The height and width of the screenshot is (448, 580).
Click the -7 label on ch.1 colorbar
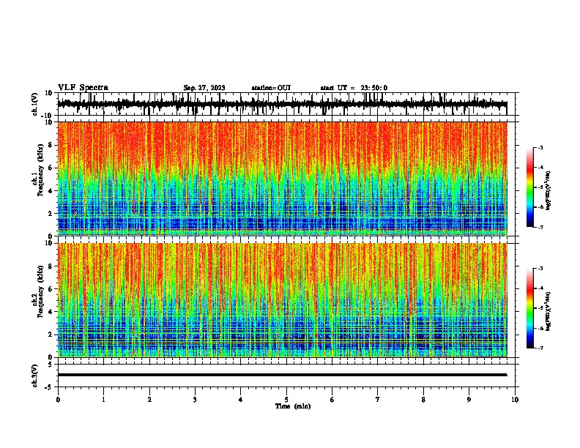coord(540,227)
